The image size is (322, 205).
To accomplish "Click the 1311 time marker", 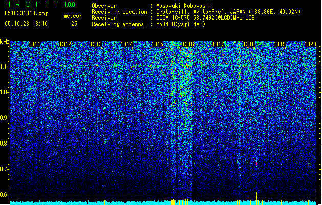I will pyautogui.click(x=34, y=44).
